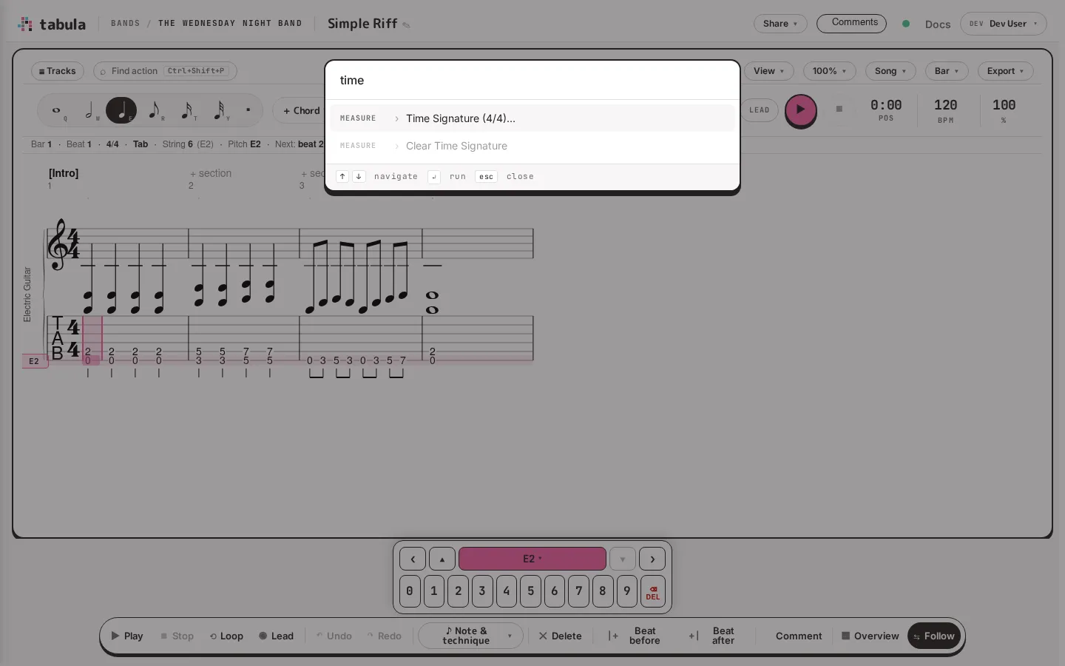
Task: Move to previous beat with left chevron
Action: tap(413, 559)
